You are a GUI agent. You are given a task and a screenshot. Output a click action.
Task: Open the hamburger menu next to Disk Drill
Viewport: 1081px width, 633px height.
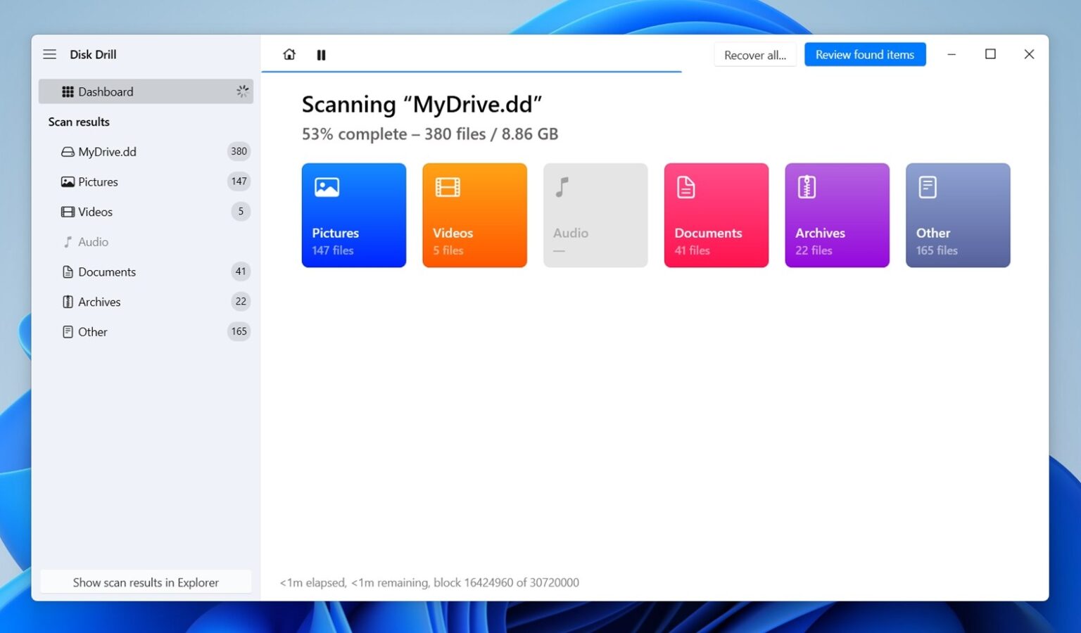[49, 53]
